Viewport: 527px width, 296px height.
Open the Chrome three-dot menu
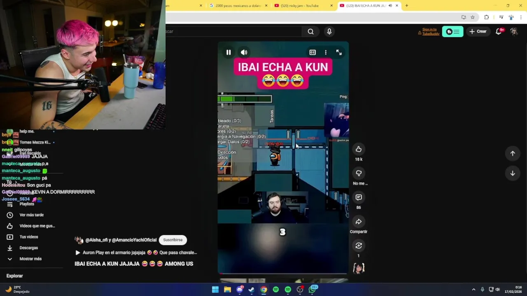click(x=521, y=17)
